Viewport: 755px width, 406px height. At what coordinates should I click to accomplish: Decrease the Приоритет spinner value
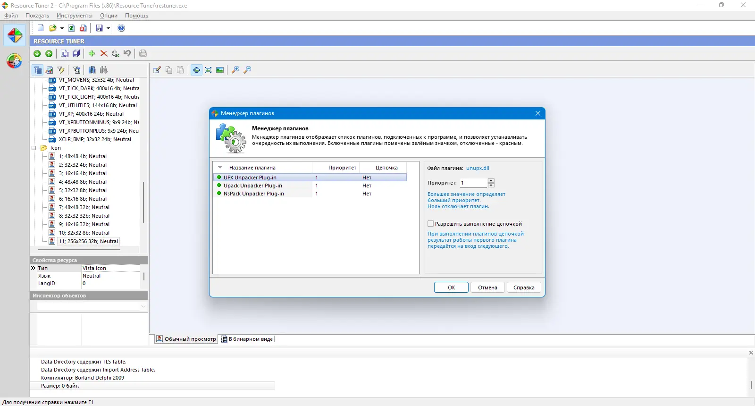pyautogui.click(x=491, y=185)
